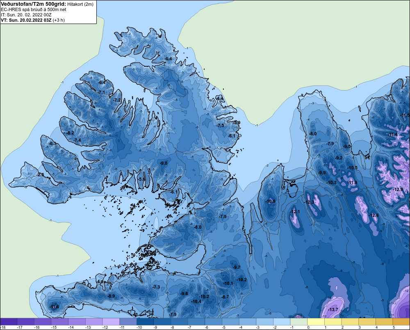Click the yellow legend swatch between 0 and 1

[316, 322]
